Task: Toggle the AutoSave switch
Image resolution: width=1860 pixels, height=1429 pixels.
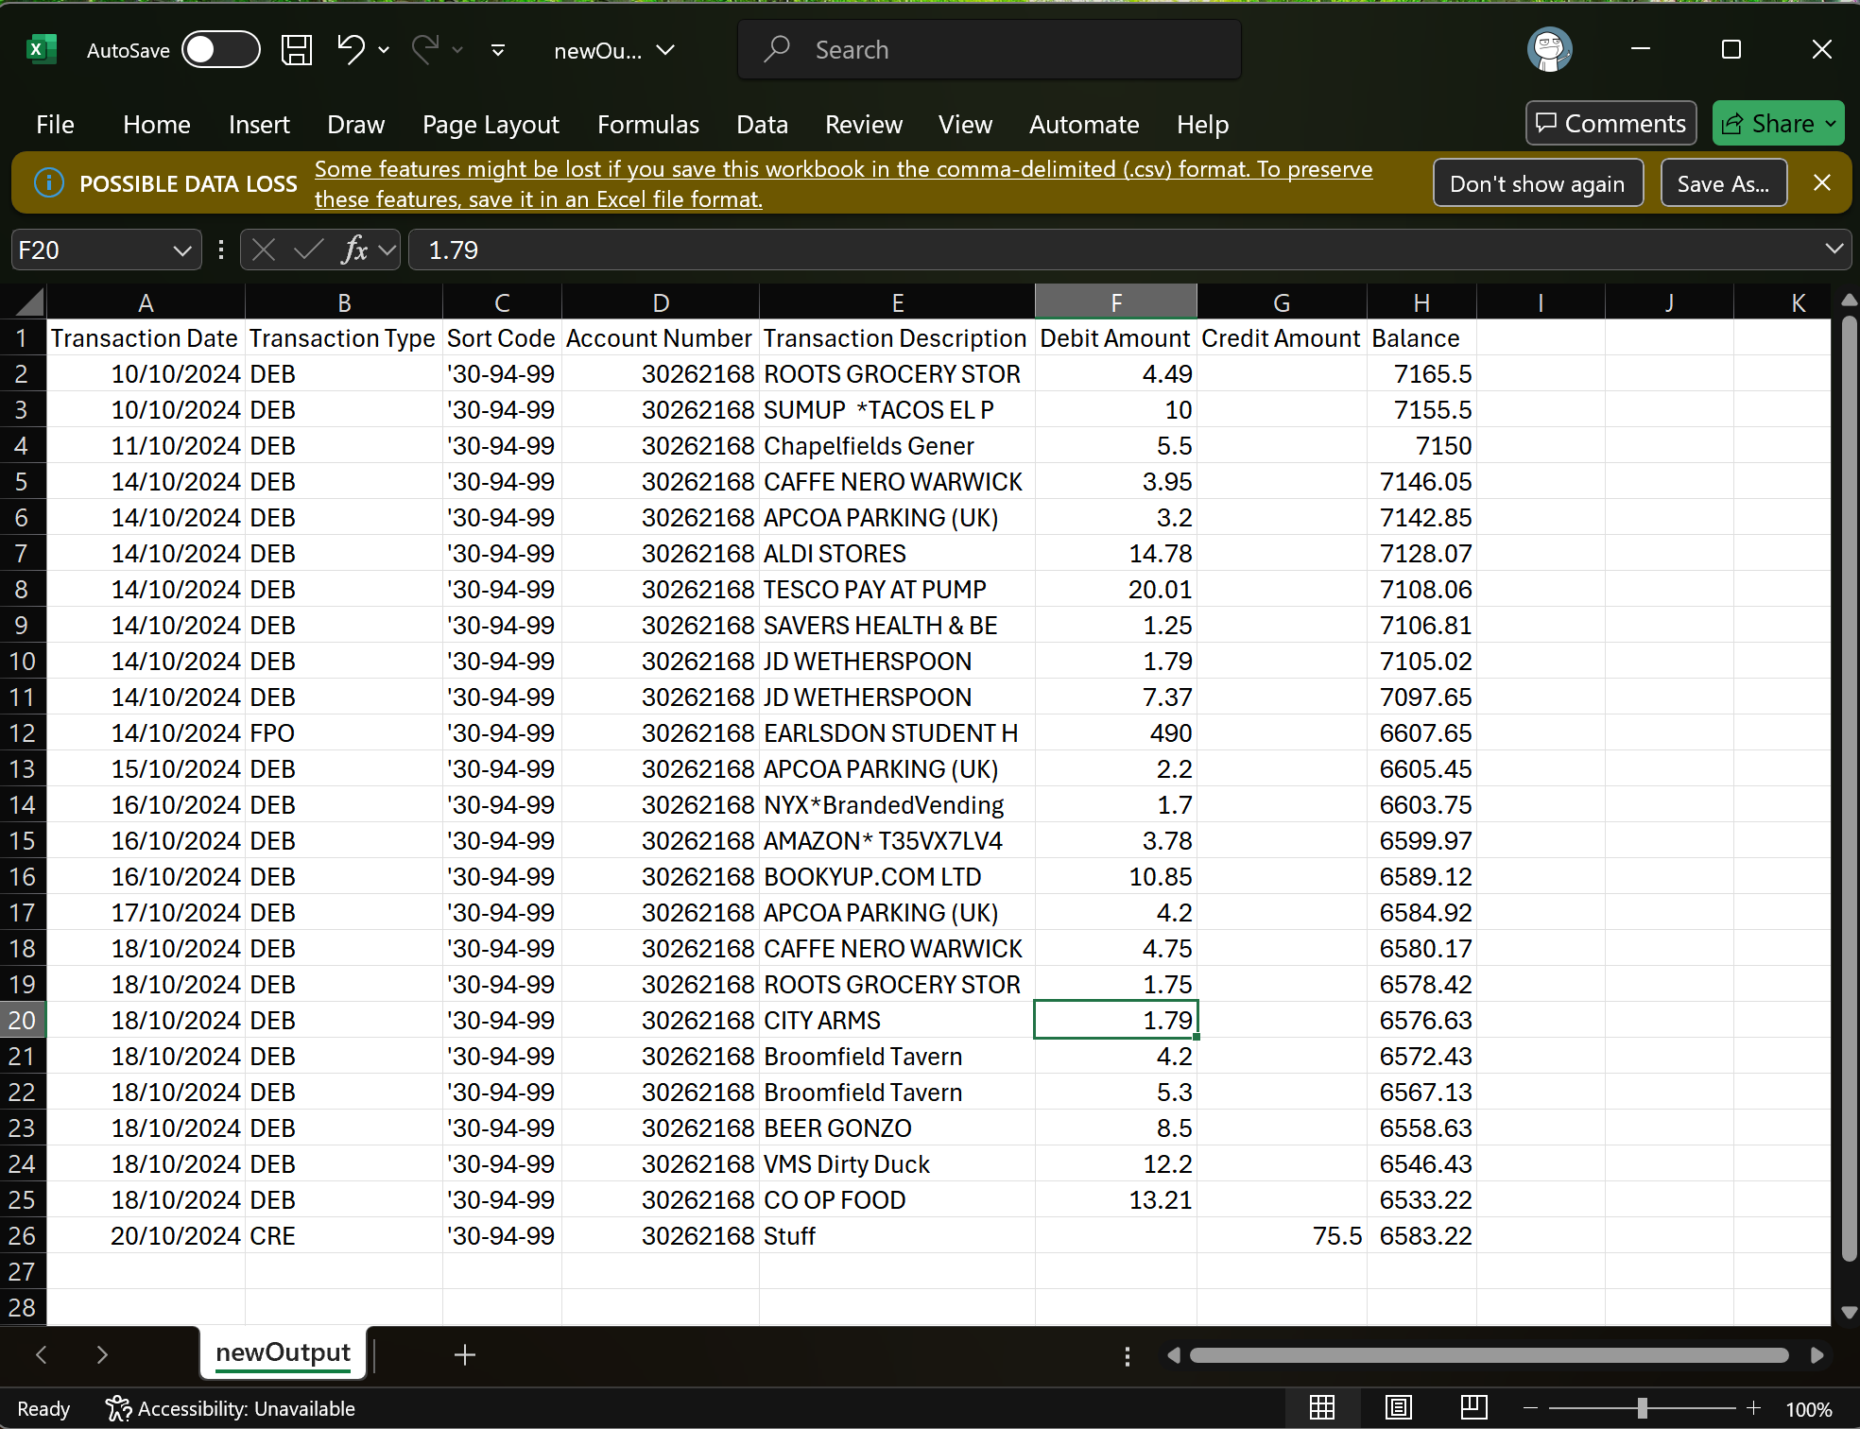Action: tap(220, 50)
